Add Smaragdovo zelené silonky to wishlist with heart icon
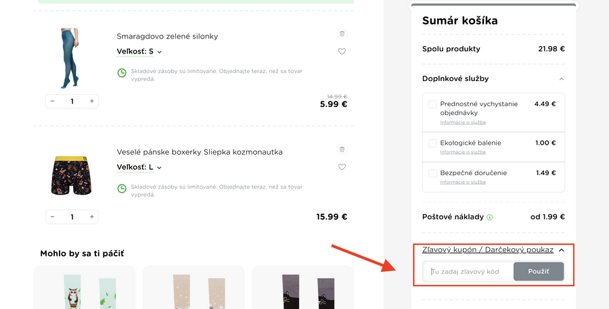 point(342,51)
